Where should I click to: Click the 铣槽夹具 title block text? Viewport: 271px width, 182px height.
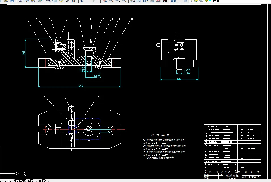(x=232, y=176)
